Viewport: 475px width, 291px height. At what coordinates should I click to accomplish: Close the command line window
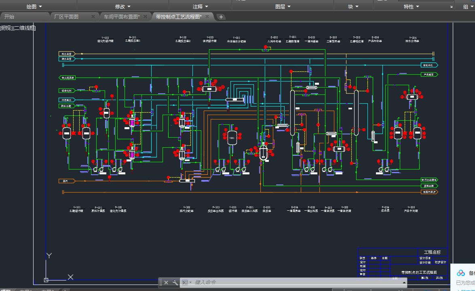coord(166,283)
